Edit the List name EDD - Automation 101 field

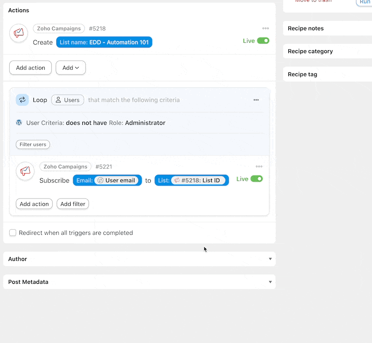pyautogui.click(x=104, y=42)
